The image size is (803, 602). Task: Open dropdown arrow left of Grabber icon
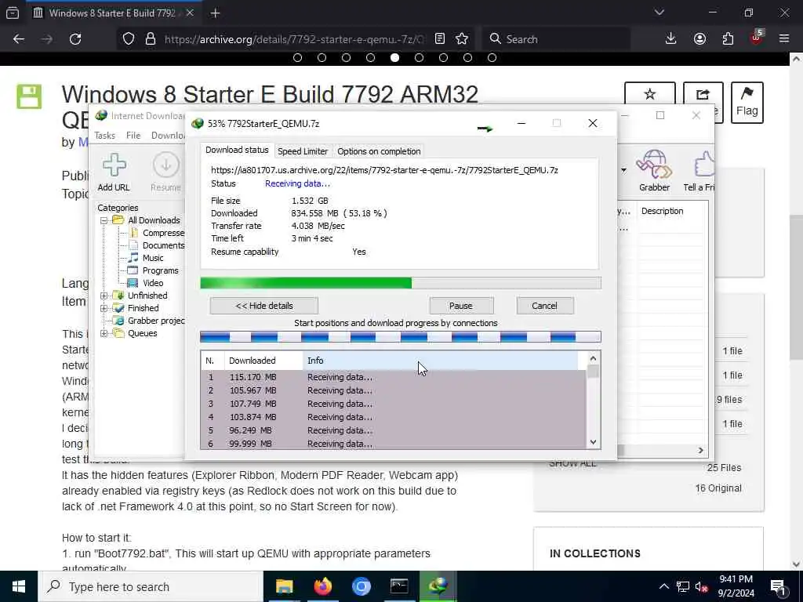(x=623, y=170)
